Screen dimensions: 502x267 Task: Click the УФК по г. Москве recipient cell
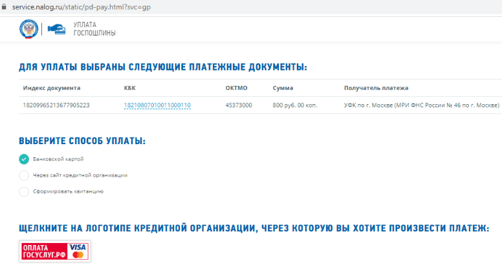421,105
